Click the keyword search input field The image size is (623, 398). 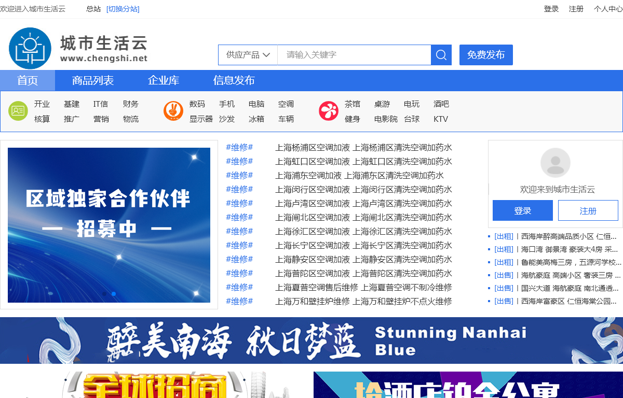[354, 55]
